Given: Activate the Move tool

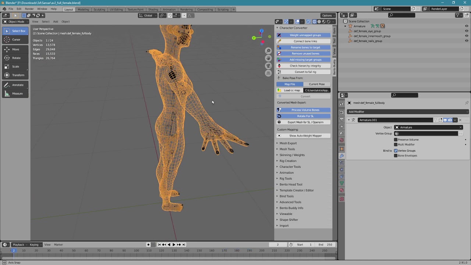Looking at the screenshot, I should pos(15,49).
